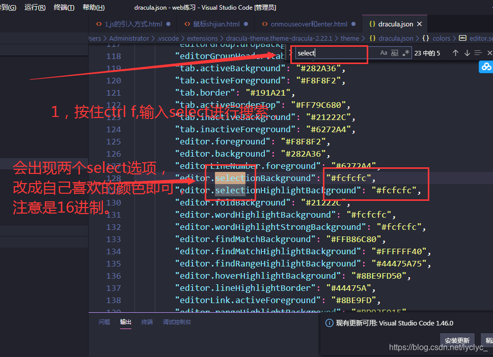This screenshot has width=493, height=357.
Task: Click the theme breadcrumb
Action: click(x=349, y=38)
